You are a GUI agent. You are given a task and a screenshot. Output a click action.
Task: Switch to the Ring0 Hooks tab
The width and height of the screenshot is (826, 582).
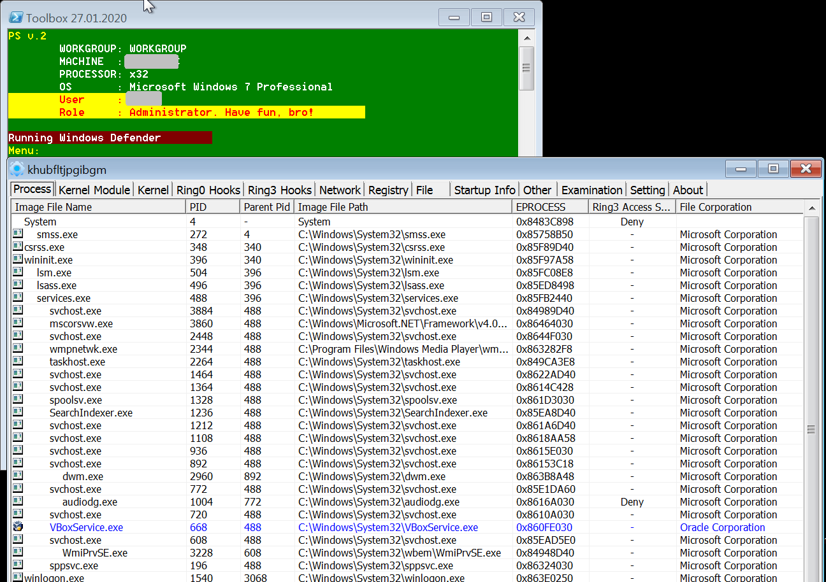(208, 190)
